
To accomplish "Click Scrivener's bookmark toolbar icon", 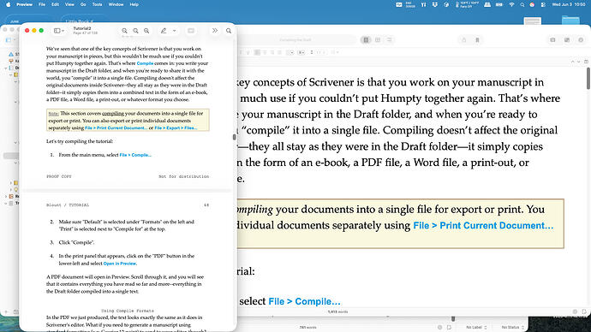I will click(477, 40).
